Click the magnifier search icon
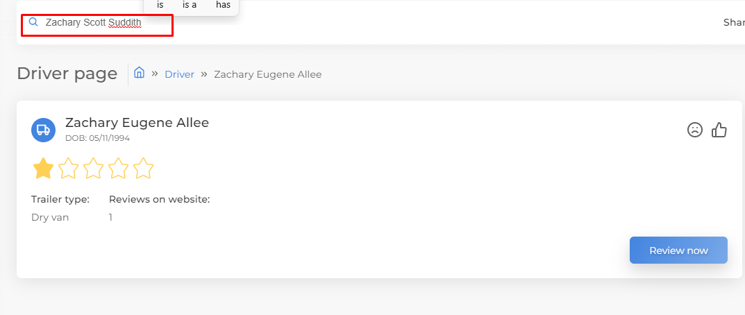Screen dimensions: 745x315 [x=33, y=22]
